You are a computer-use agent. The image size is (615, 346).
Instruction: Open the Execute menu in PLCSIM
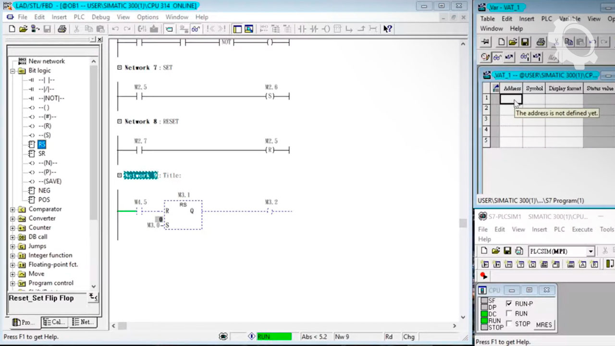582,229
